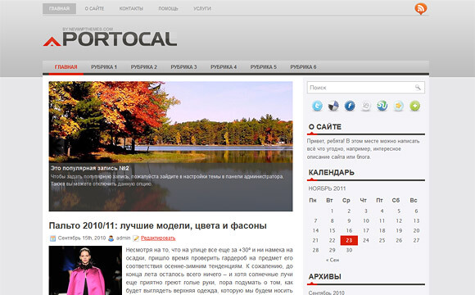The image size is (475, 295).
Task: Open top menu item Помощь
Action: (168, 8)
